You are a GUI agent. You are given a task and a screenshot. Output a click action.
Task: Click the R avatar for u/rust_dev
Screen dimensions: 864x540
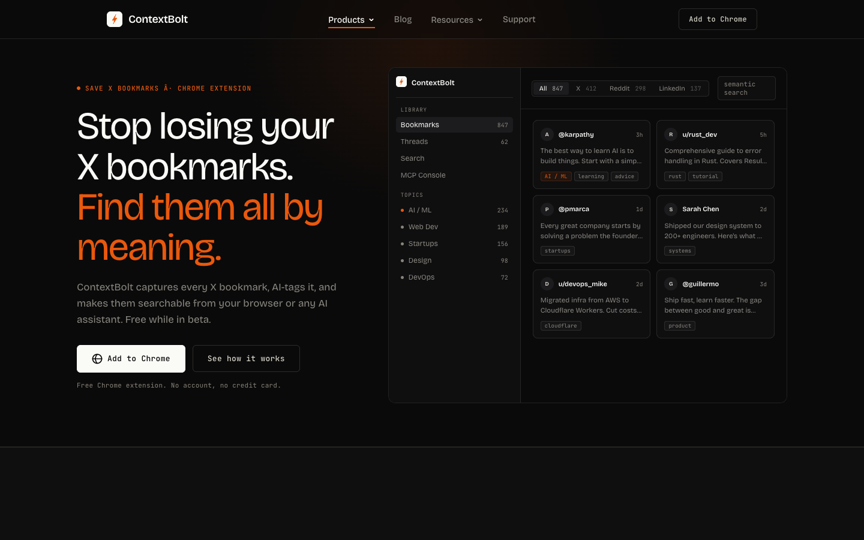click(671, 134)
